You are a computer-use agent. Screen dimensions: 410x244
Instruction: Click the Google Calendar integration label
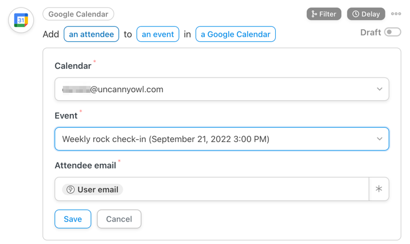[x=78, y=14]
